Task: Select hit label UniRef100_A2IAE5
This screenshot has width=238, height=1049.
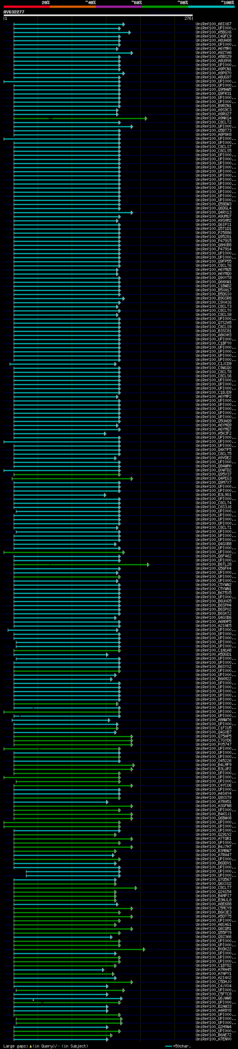Action: pyautogui.click(x=213, y=626)
